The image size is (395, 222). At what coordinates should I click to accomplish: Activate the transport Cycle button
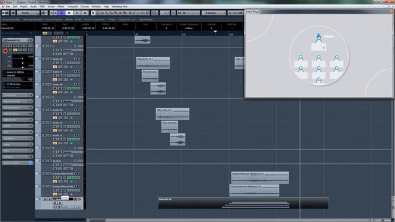click(x=62, y=13)
